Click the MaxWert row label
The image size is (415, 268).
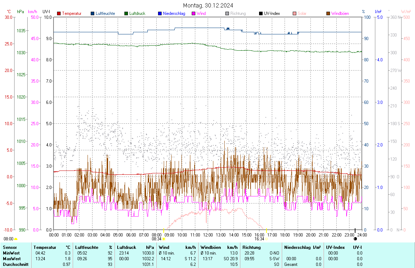(x=11, y=258)
